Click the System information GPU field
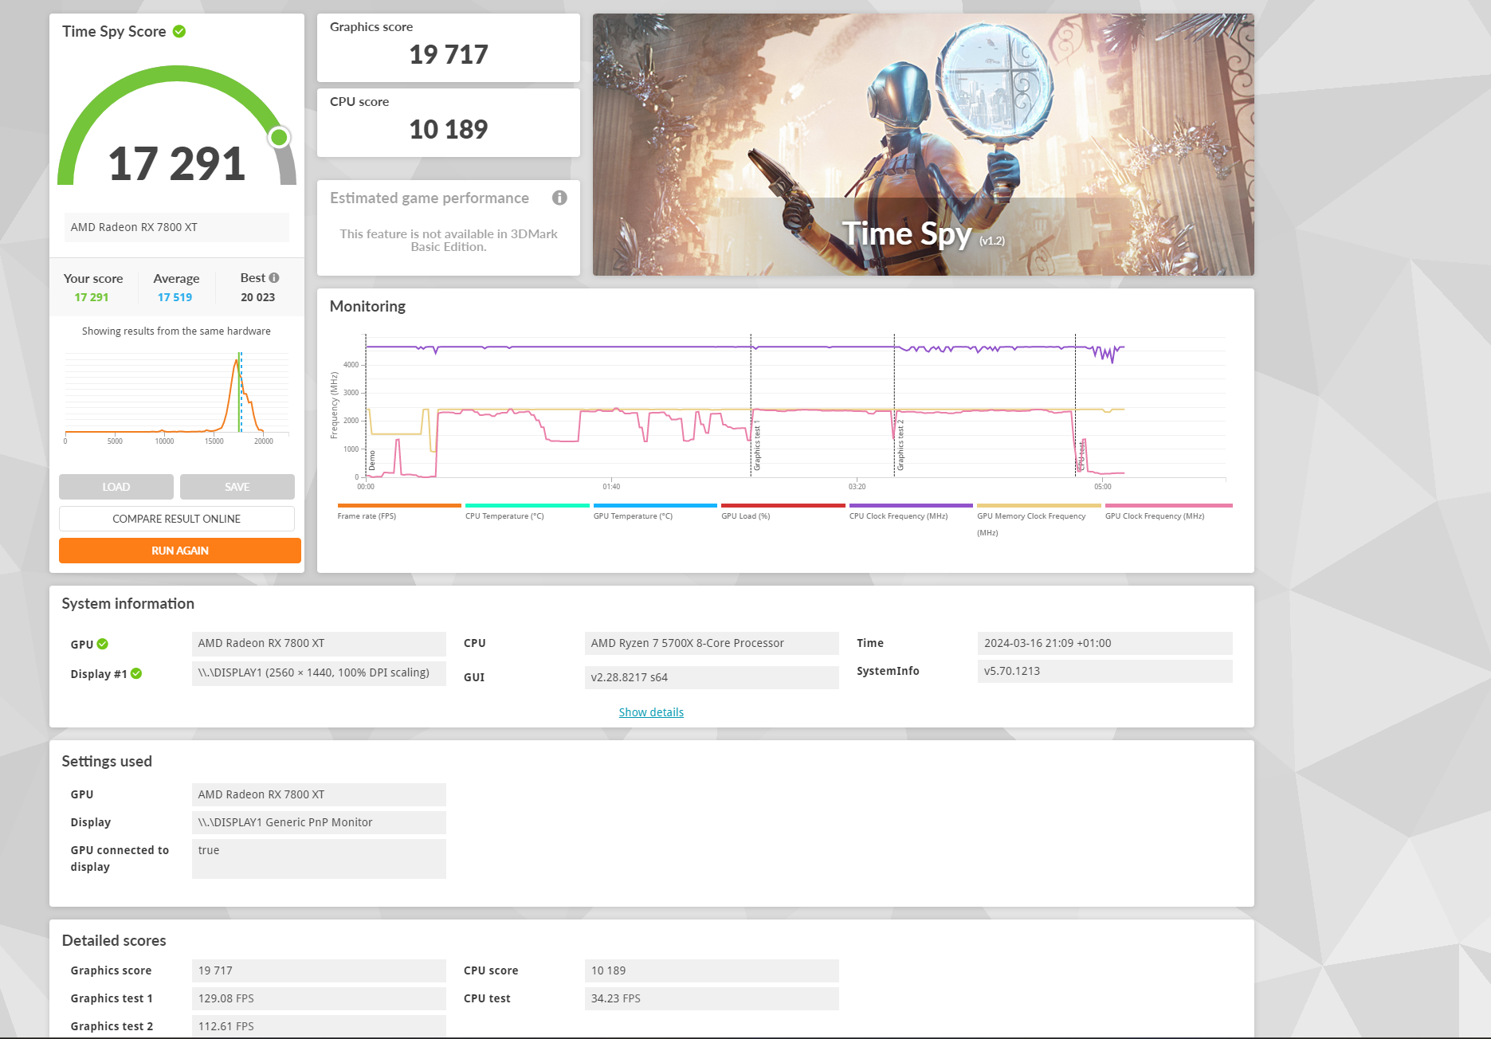Screen dimensions: 1491x1039 click(x=319, y=643)
